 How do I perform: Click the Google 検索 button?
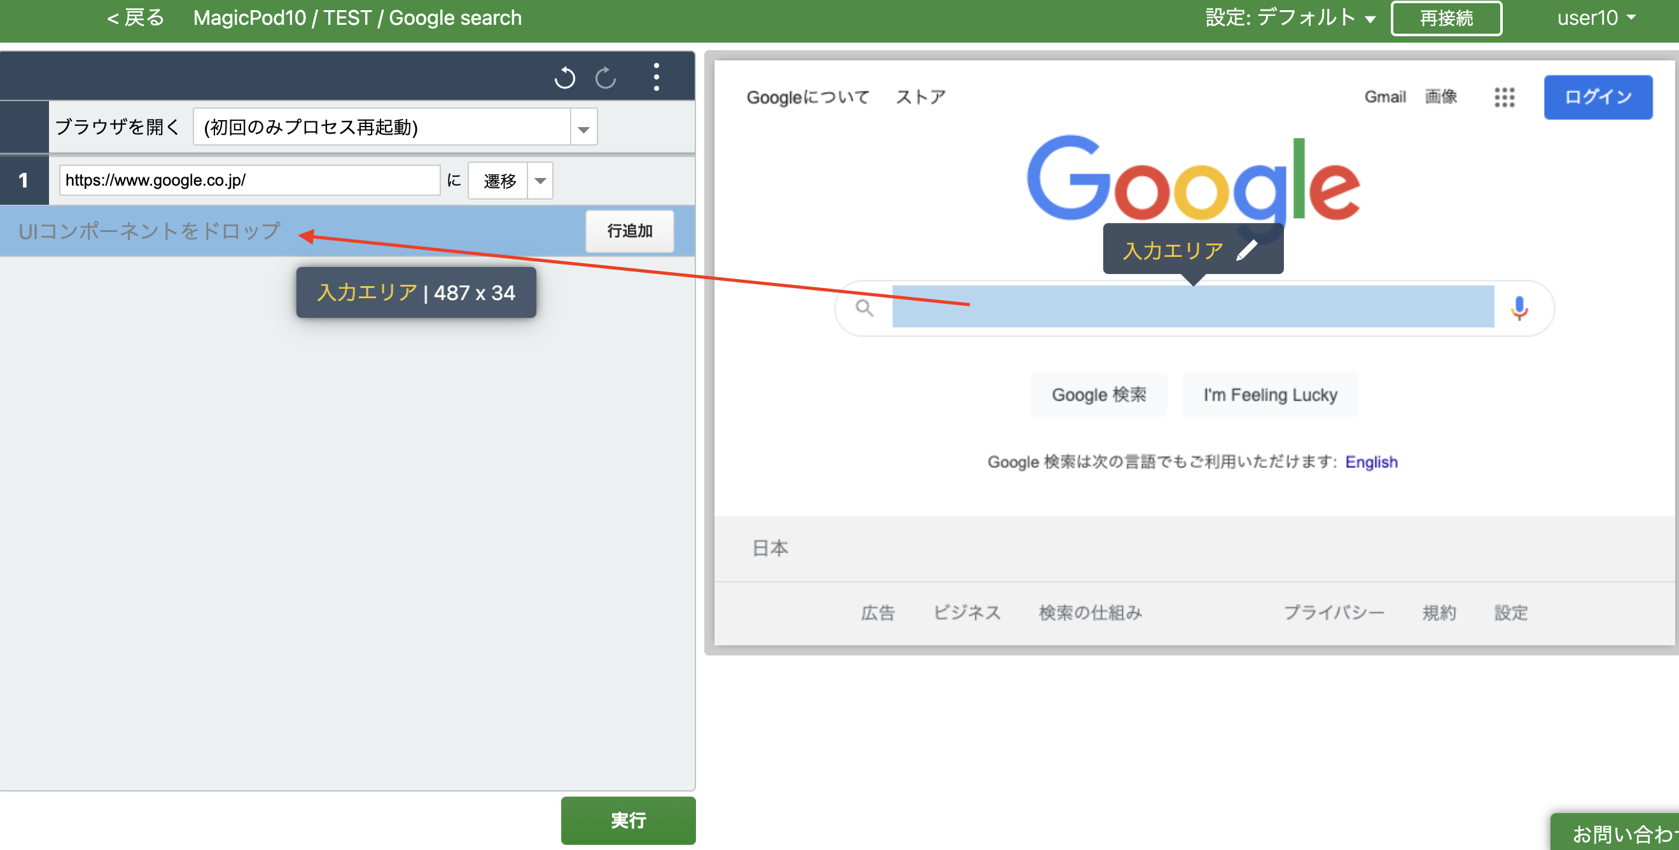click(1098, 395)
